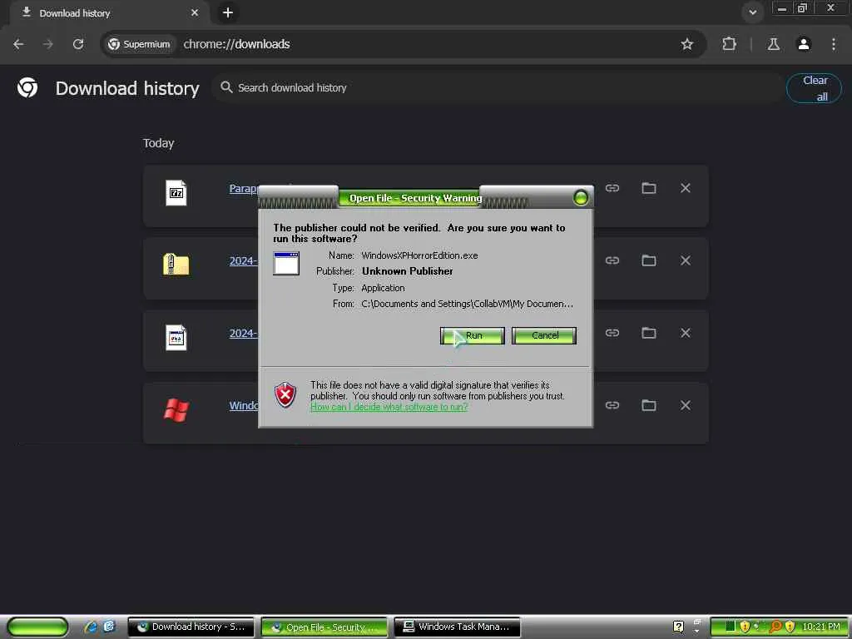Open 'How can I decide what software to run?' link
This screenshot has height=639, width=852.
(x=389, y=407)
